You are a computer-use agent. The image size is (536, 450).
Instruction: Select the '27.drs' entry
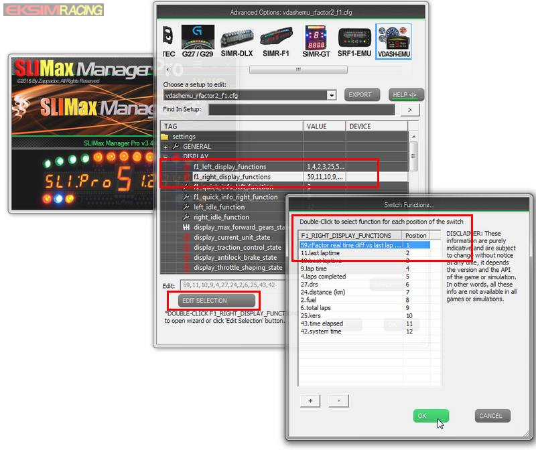coord(364,285)
